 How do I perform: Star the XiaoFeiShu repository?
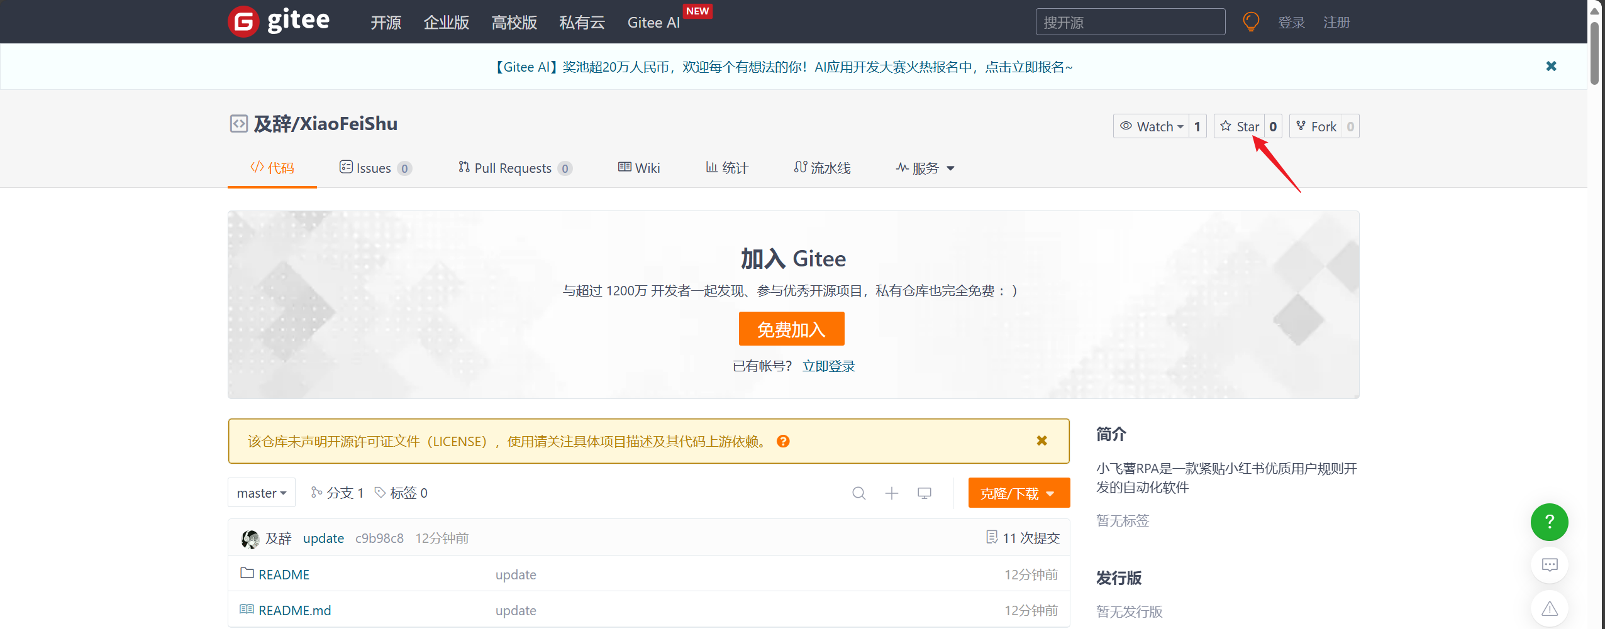tap(1239, 126)
